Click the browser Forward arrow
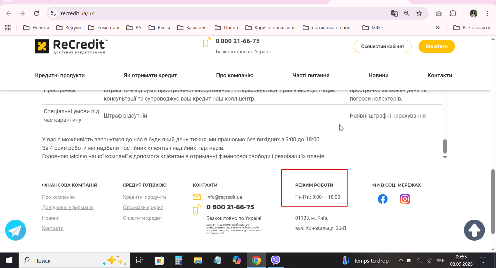 coord(22,13)
